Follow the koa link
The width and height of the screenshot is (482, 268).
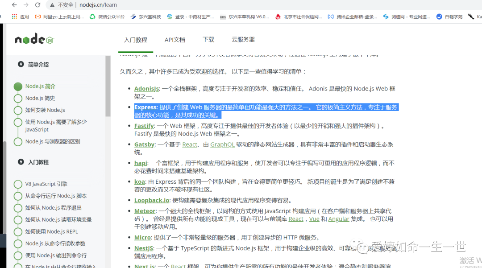point(140,182)
